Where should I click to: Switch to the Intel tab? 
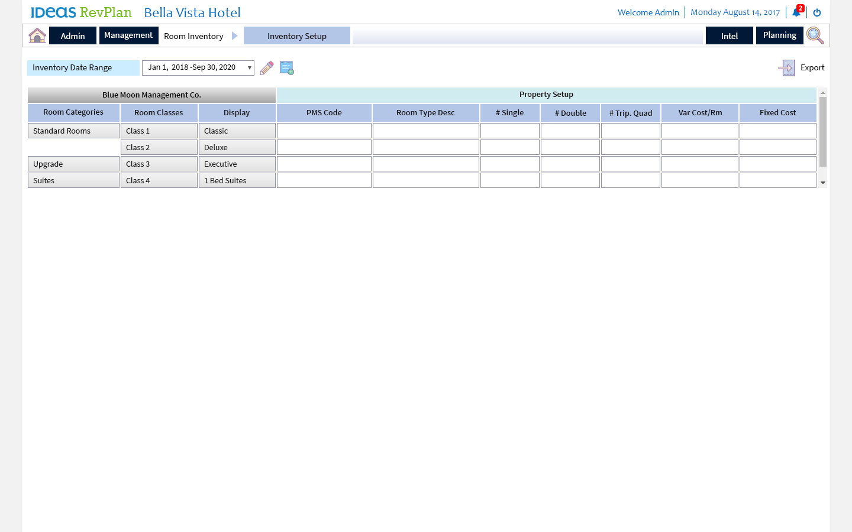click(x=729, y=36)
